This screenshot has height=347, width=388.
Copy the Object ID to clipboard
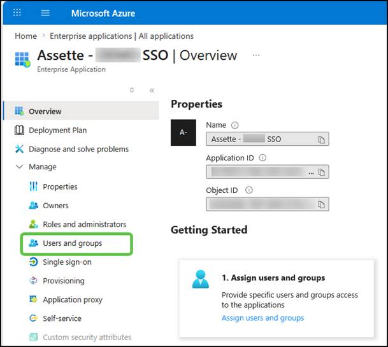coord(321,204)
